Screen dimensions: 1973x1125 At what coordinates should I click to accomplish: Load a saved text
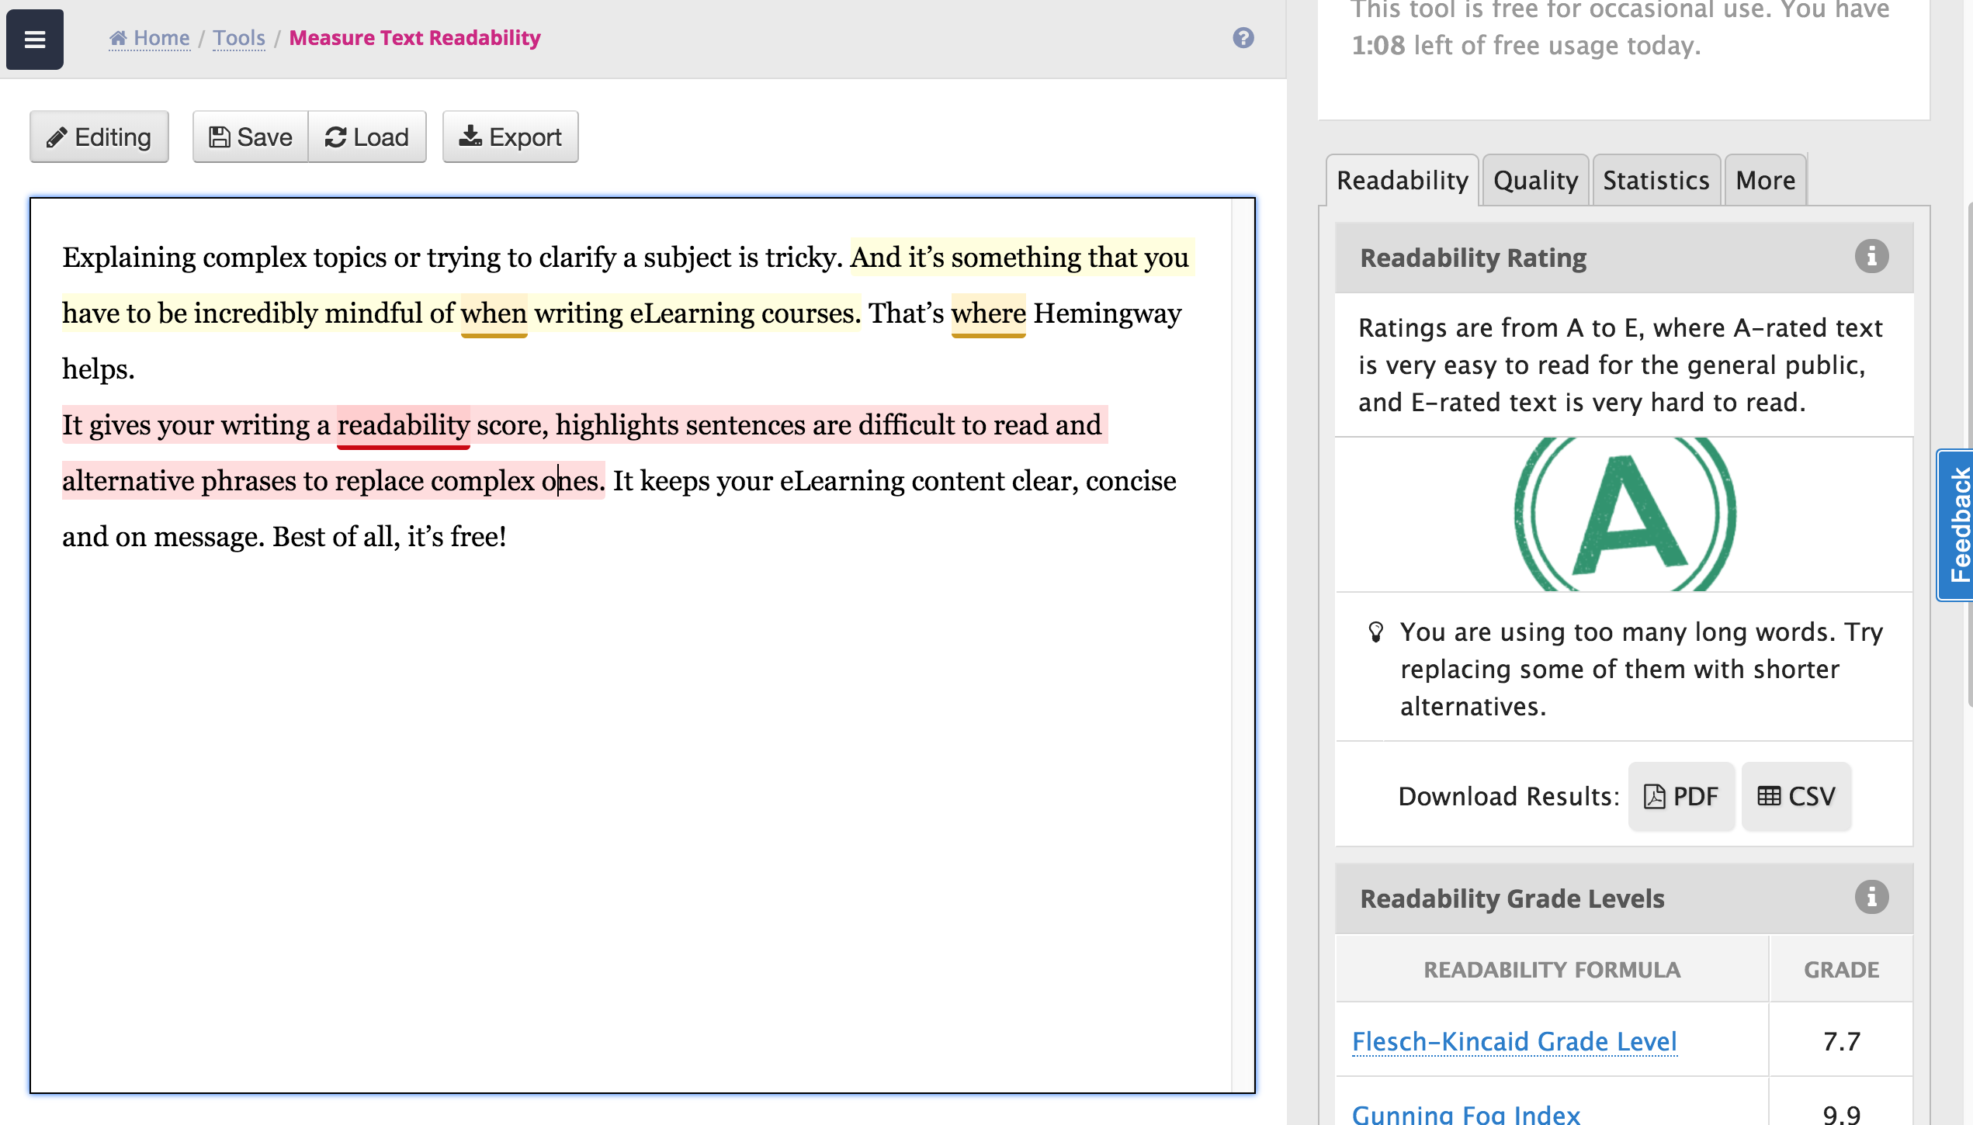pos(367,137)
